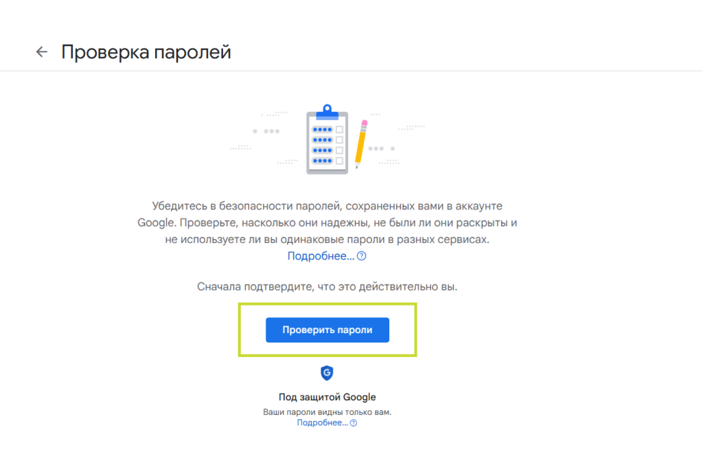Viewport: 703px width, 456px height.
Task: Click the line Сначала подтвердите, что это действительно вы
Action: pyautogui.click(x=327, y=286)
